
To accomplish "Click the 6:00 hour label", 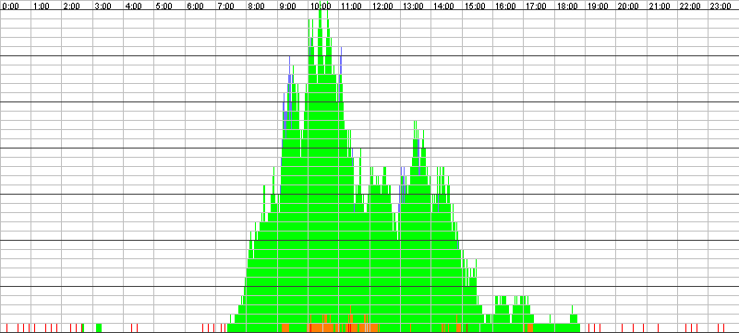I will pos(196,7).
